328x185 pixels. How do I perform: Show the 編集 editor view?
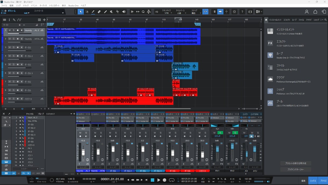click(303, 181)
